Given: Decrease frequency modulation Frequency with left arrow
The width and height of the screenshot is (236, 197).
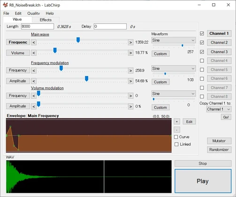Looking at the screenshot, I should click(x=34, y=71).
